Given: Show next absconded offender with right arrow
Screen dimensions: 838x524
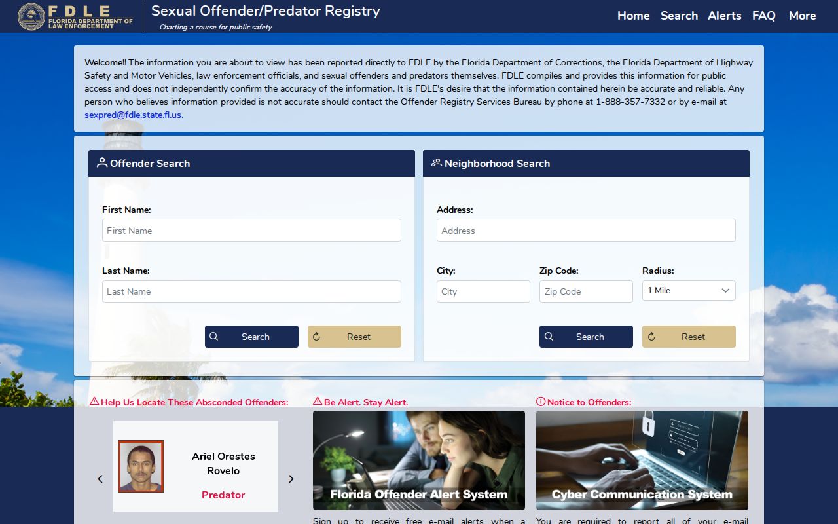Looking at the screenshot, I should [291, 479].
